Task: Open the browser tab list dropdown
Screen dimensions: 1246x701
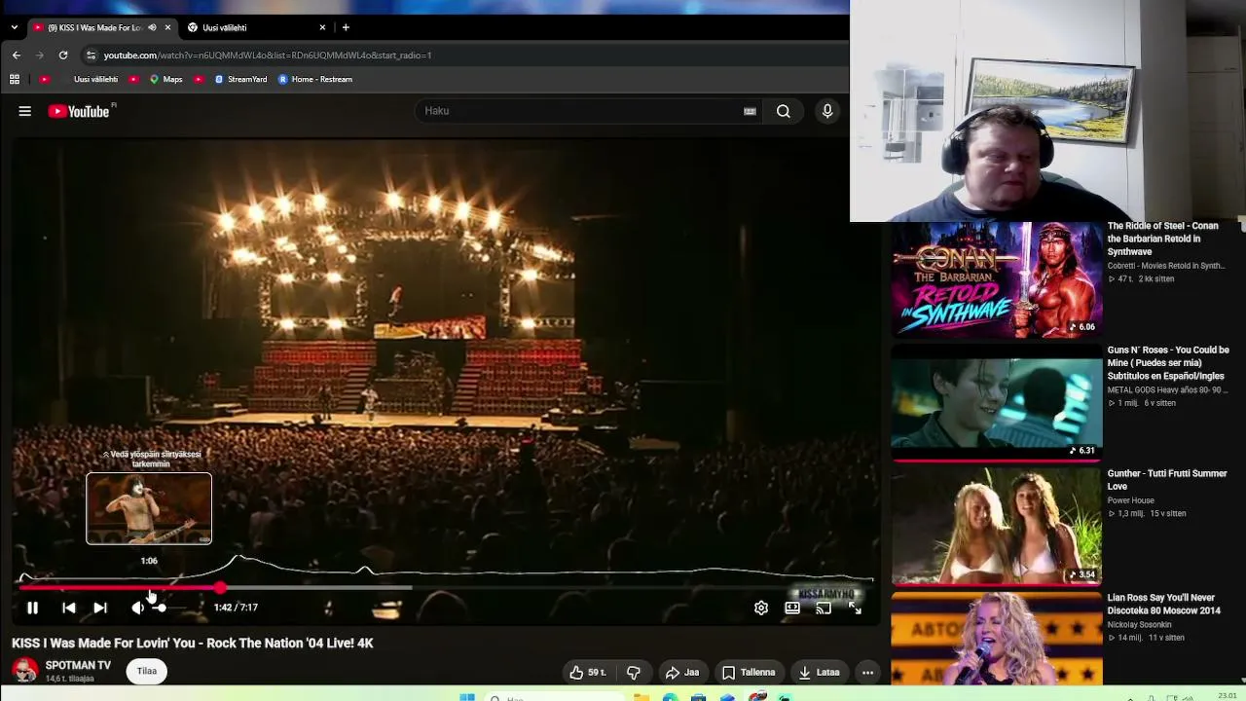Action: pos(14,27)
